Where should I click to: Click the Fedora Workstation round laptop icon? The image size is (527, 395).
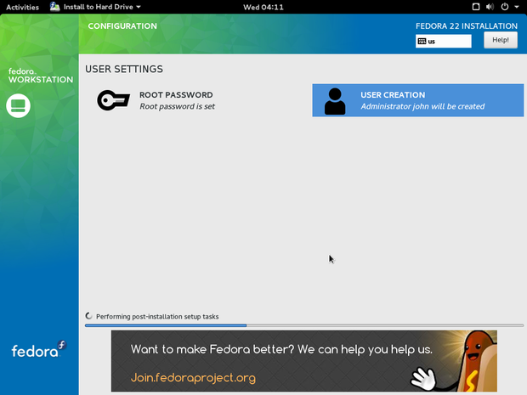point(18,106)
